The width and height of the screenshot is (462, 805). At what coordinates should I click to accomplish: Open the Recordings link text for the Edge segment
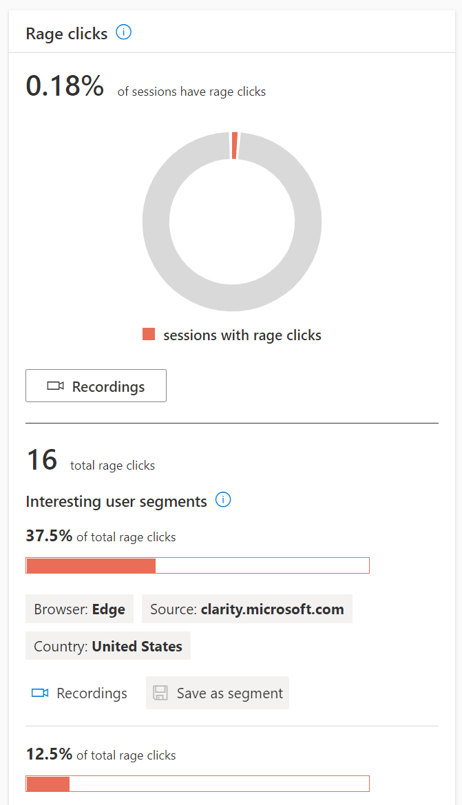tap(92, 693)
